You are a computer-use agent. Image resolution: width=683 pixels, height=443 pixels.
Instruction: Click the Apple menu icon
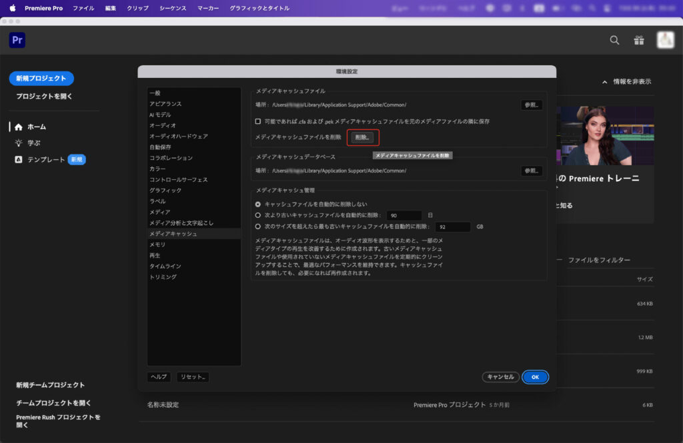click(12, 8)
